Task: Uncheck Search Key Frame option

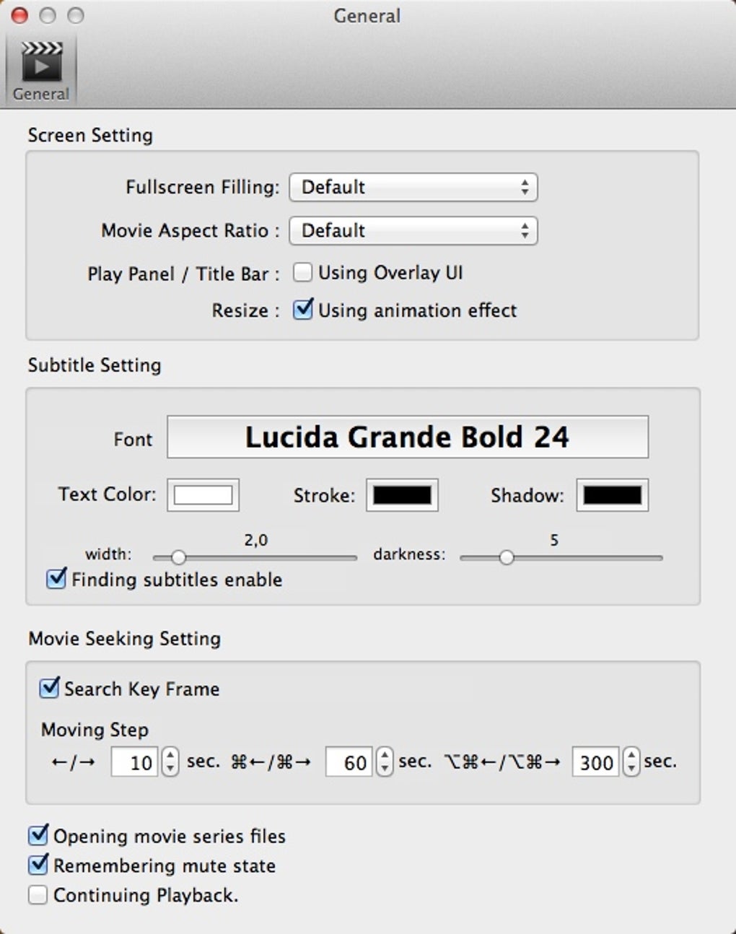Action: point(49,688)
